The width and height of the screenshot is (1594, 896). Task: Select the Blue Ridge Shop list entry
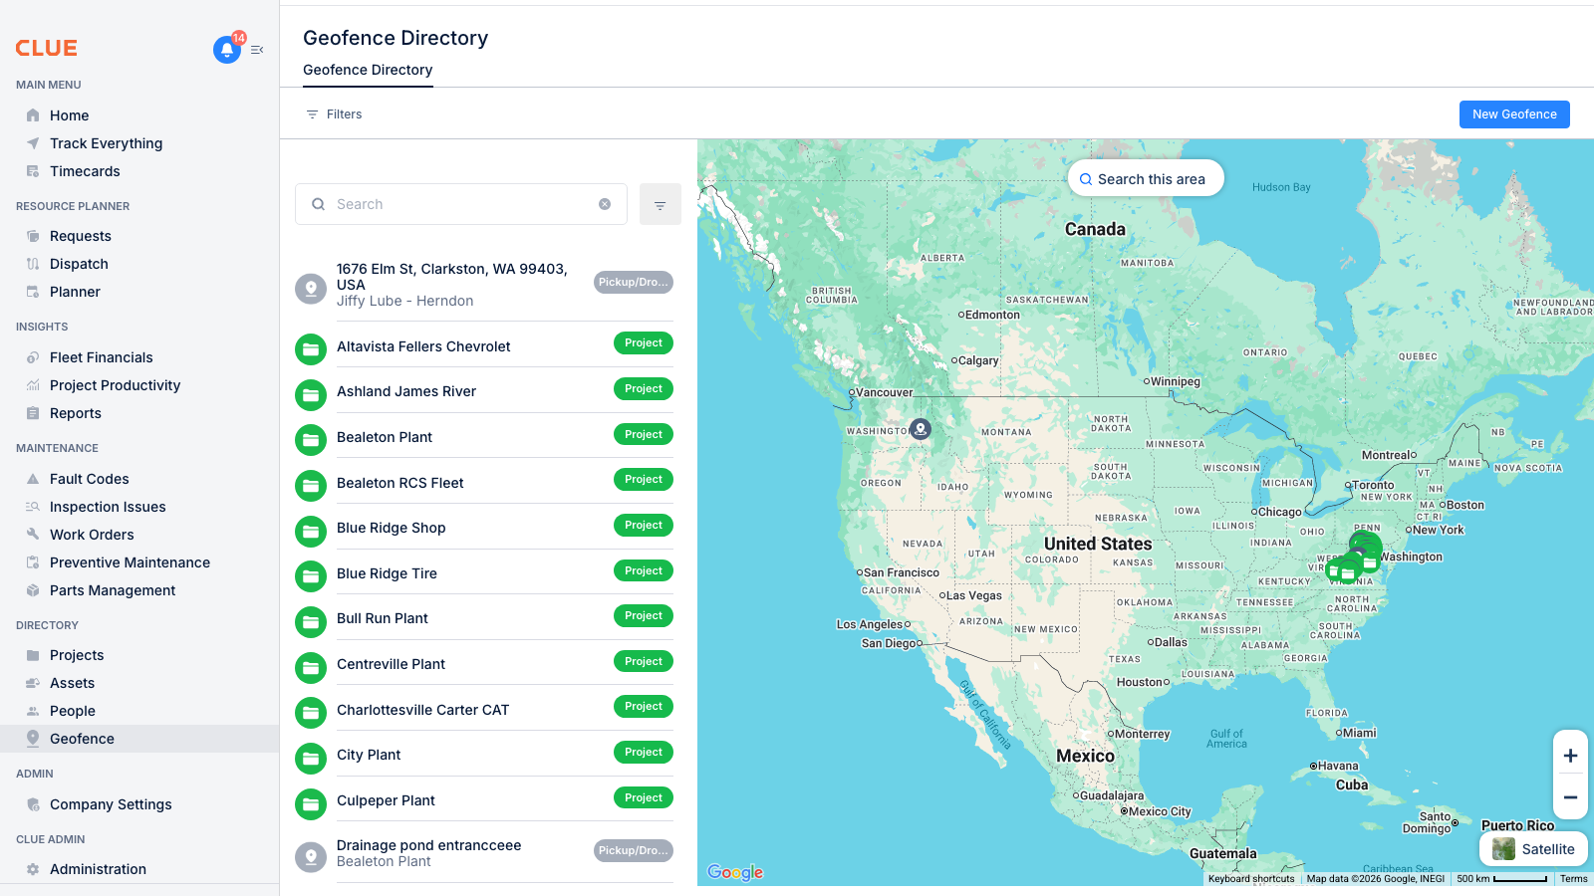tap(392, 528)
